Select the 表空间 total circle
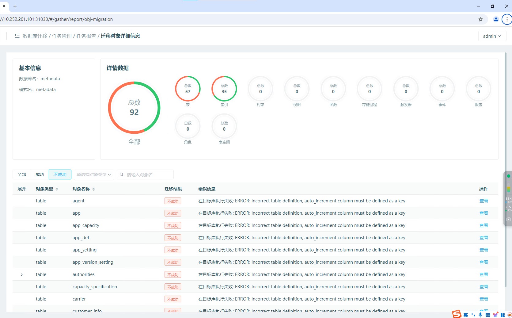This screenshot has width=512, height=318. pos(224,126)
